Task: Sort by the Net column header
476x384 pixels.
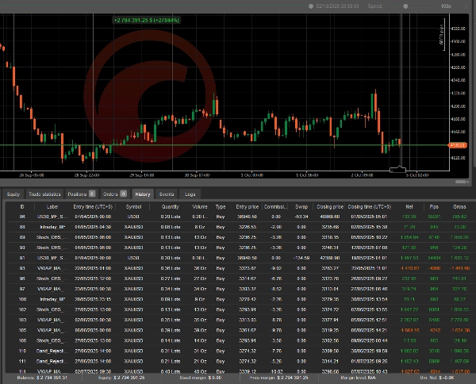Action: 409,207
